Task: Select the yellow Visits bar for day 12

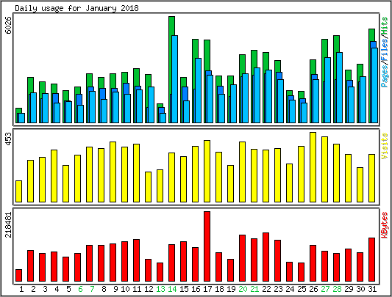Action: [149, 187]
